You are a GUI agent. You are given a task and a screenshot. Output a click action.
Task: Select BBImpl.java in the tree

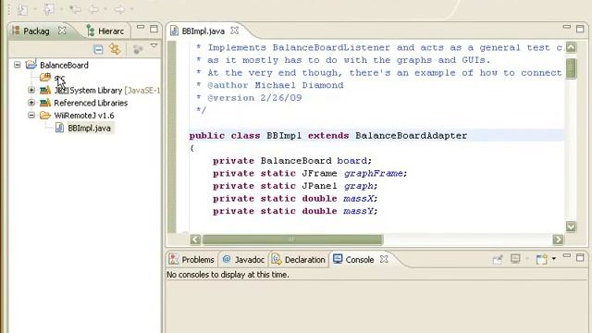89,128
